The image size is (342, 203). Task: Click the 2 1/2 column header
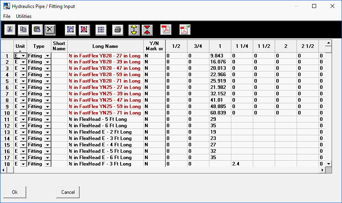307,46
